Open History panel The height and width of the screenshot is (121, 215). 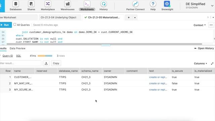coord(204,48)
